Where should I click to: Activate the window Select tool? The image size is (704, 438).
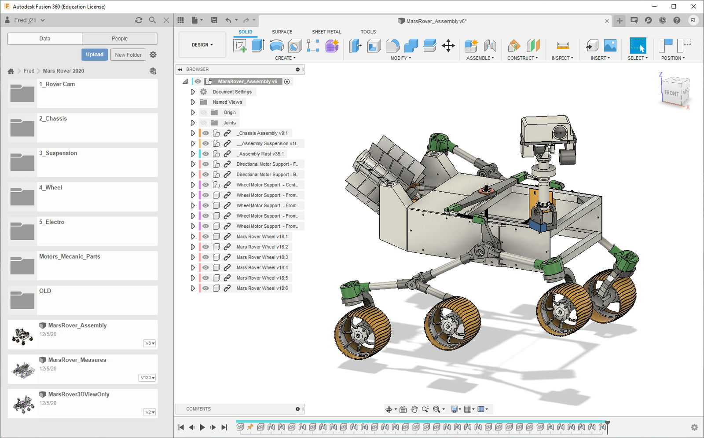click(x=638, y=45)
